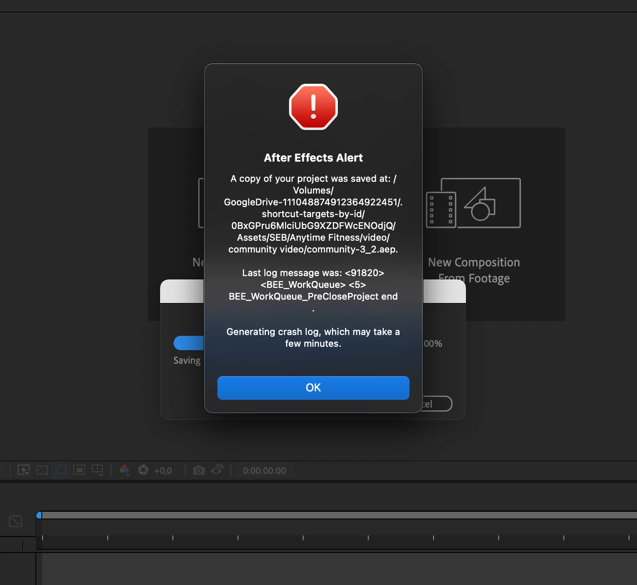The width and height of the screenshot is (637, 585).
Task: Click the +0,0 exposure value
Action: tap(163, 471)
